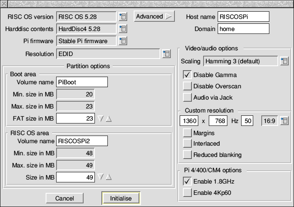Decrease FAT size in MB

(101, 119)
